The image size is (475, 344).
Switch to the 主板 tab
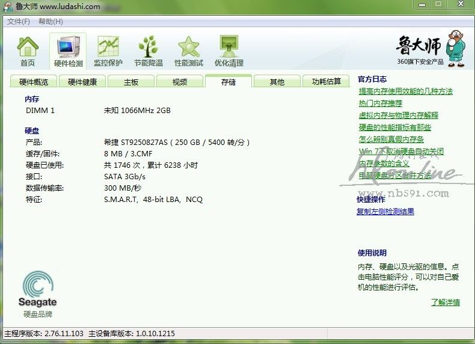[x=131, y=82]
